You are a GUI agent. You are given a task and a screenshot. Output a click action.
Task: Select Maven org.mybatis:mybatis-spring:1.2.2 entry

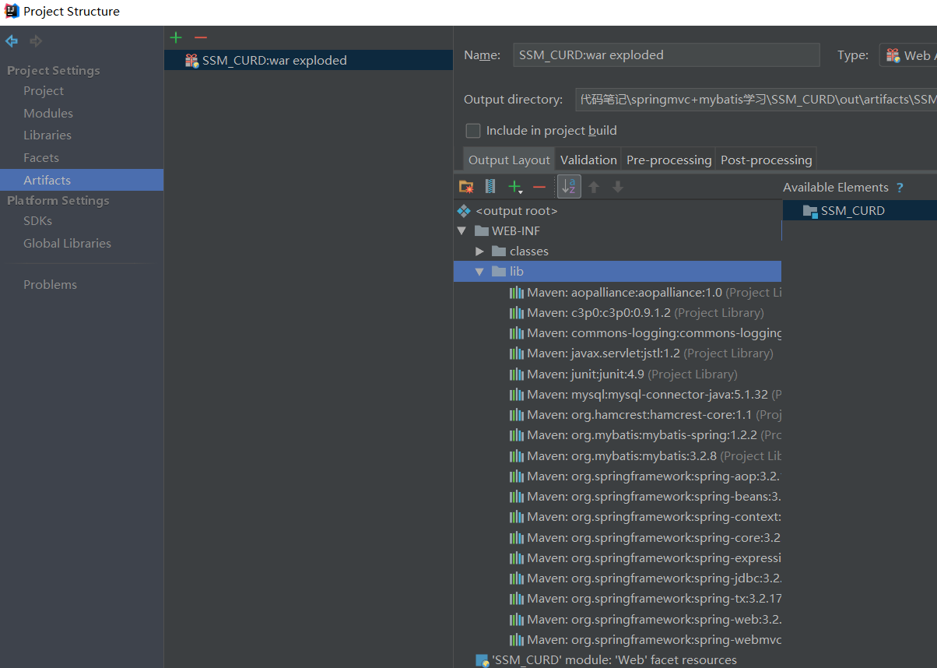tap(645, 435)
